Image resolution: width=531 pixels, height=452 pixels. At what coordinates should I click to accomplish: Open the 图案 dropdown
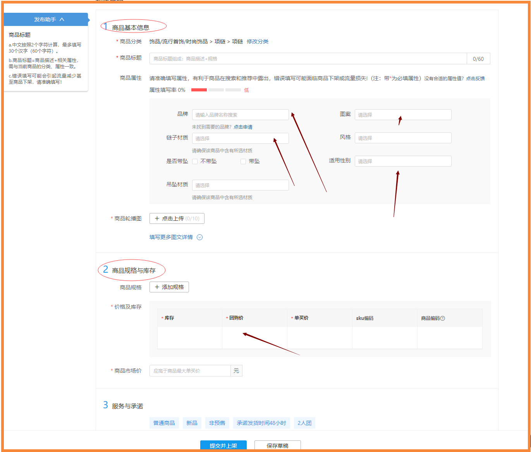(403, 115)
